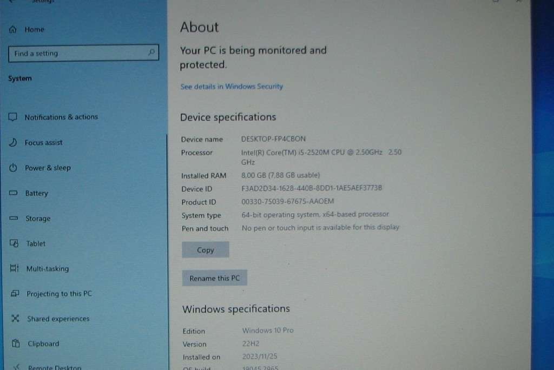The height and width of the screenshot is (370, 554).
Task: Open the Home icon in Settings sidebar
Action: 12,29
